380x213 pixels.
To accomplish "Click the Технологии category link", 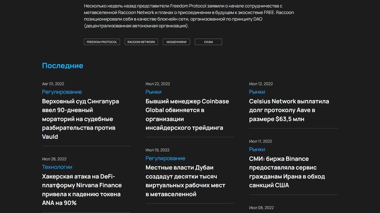I will coord(57,167).
